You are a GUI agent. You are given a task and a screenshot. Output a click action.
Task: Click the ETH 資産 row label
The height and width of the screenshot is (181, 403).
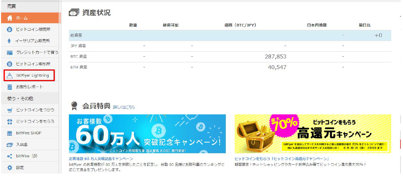[x=79, y=67]
